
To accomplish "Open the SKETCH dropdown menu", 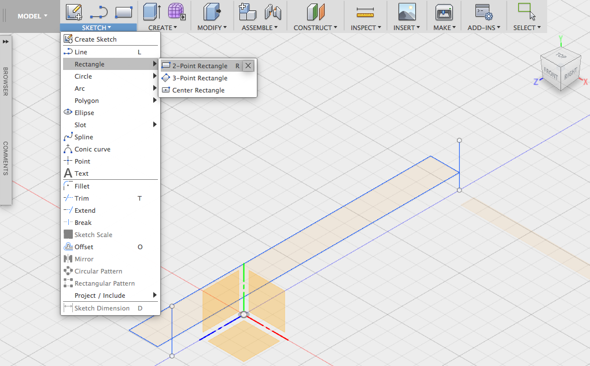I will coord(98,27).
